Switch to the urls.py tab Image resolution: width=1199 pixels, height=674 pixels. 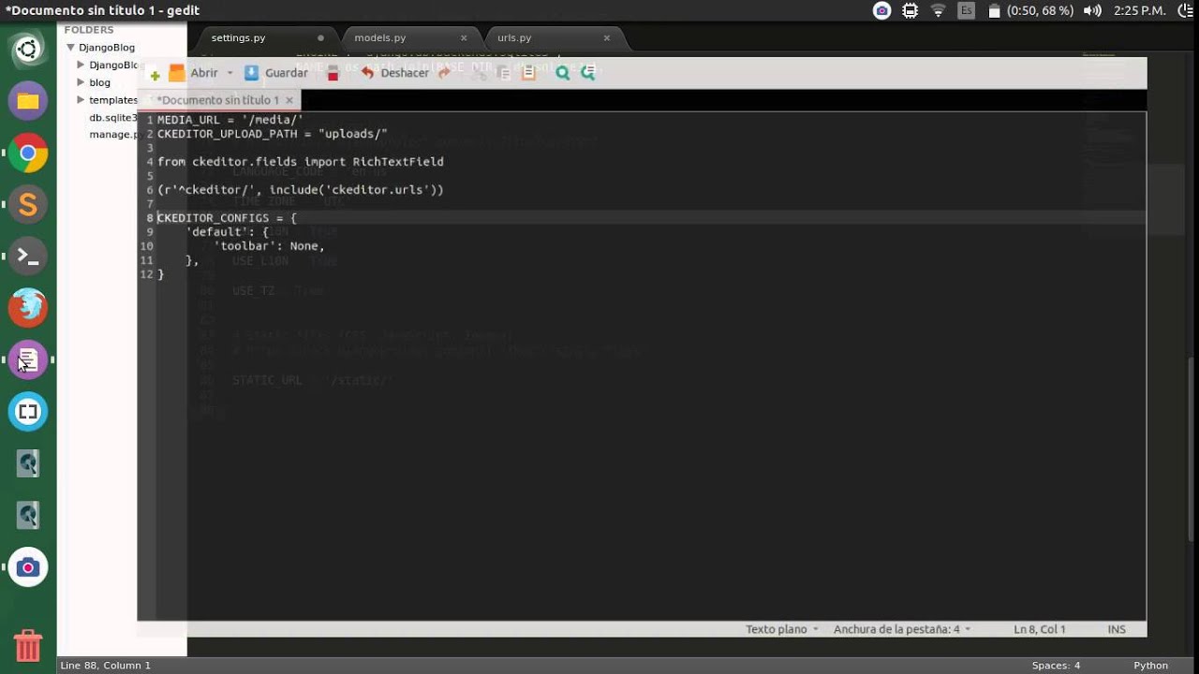514,37
